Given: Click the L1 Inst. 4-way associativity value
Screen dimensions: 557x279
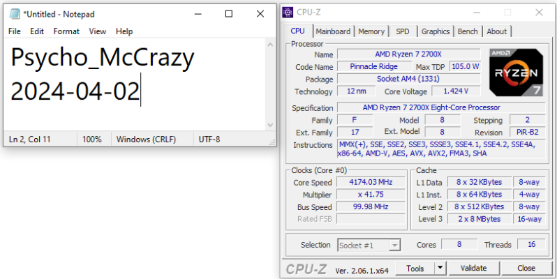Looking at the screenshot, I should click(x=529, y=195).
